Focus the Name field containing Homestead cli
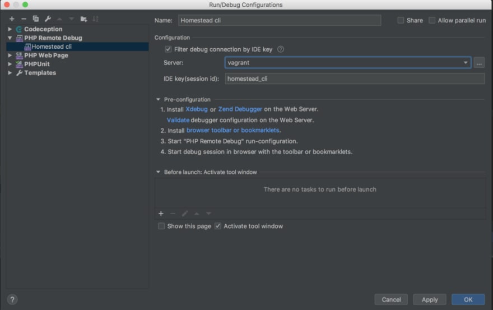Viewport: 493px width, 310px height. click(x=280, y=20)
